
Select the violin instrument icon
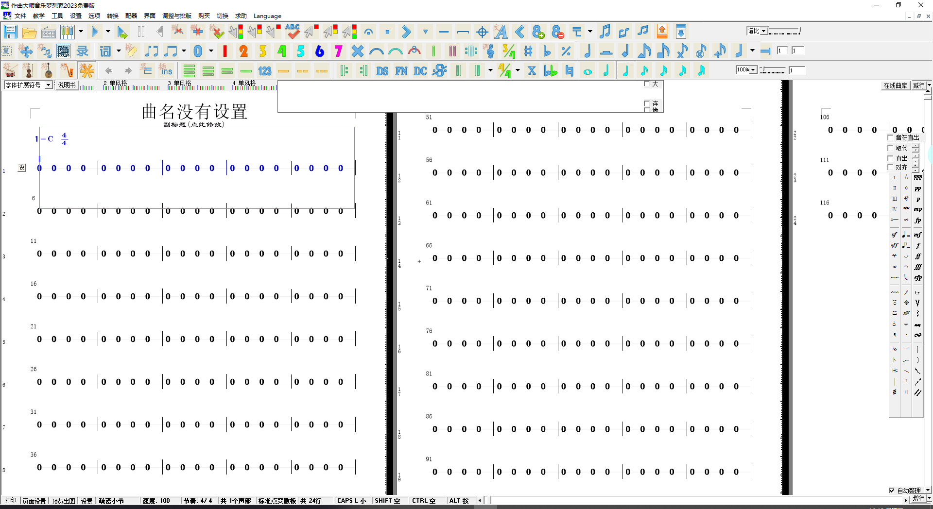pyautogui.click(x=29, y=71)
